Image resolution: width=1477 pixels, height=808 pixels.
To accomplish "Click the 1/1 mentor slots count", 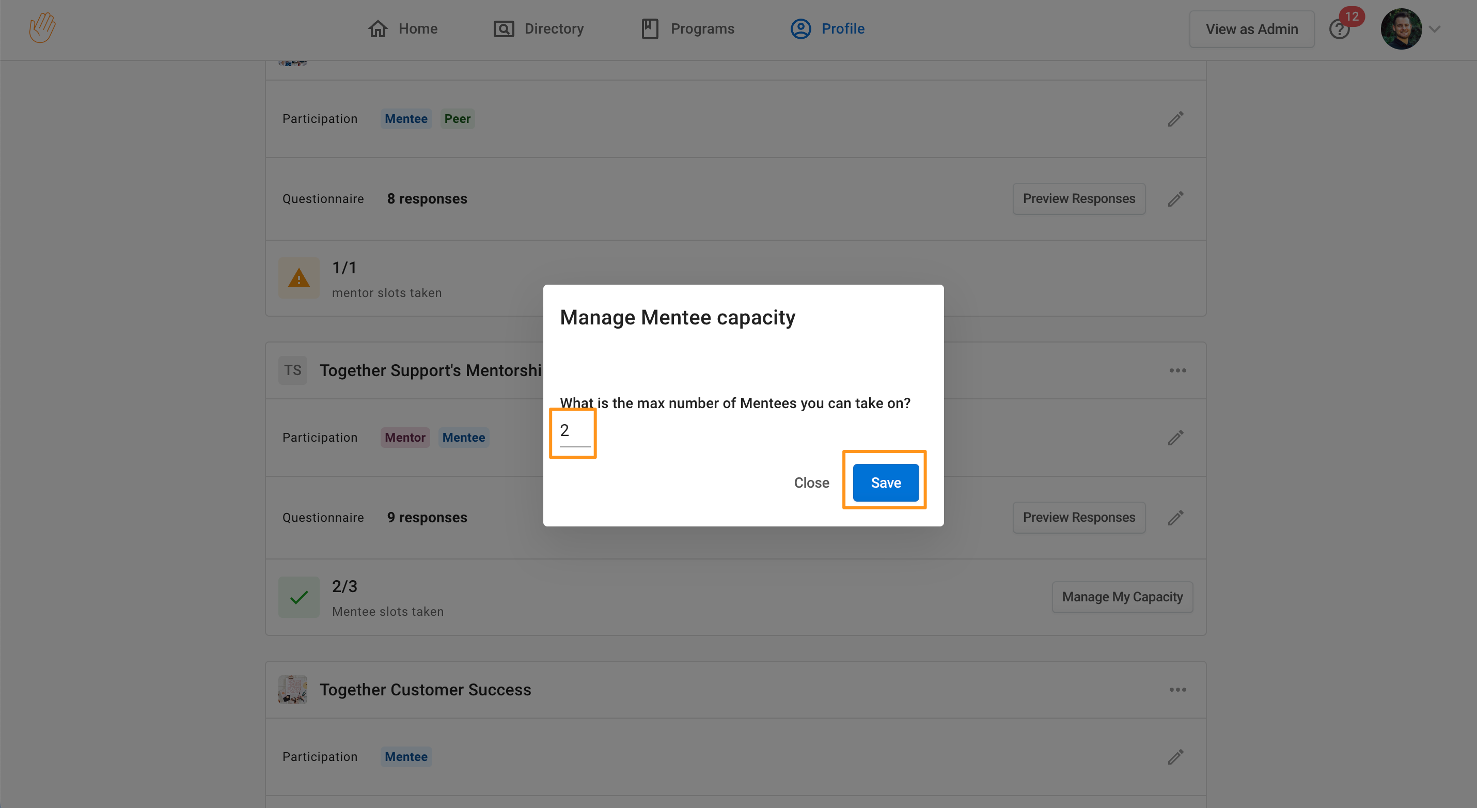I will coord(344,267).
